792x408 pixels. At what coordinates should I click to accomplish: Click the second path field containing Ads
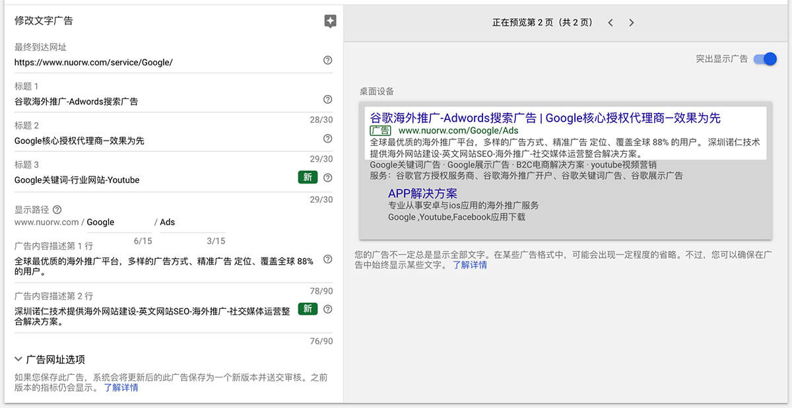[x=192, y=222]
